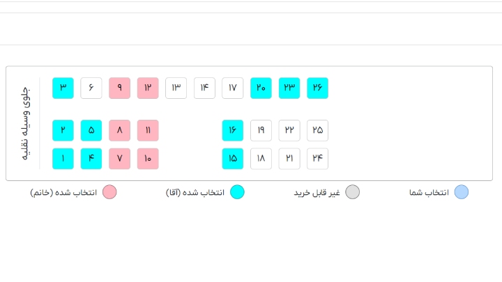
Task: Select available seat number 21
Action: [x=289, y=159]
